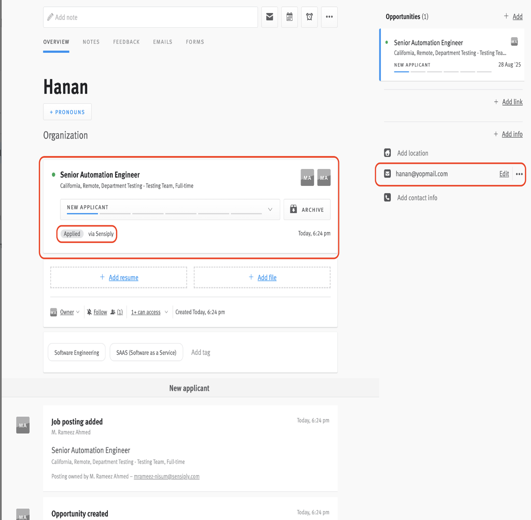The width and height of the screenshot is (531, 520).
Task: Click the Add resume link
Action: [123, 278]
